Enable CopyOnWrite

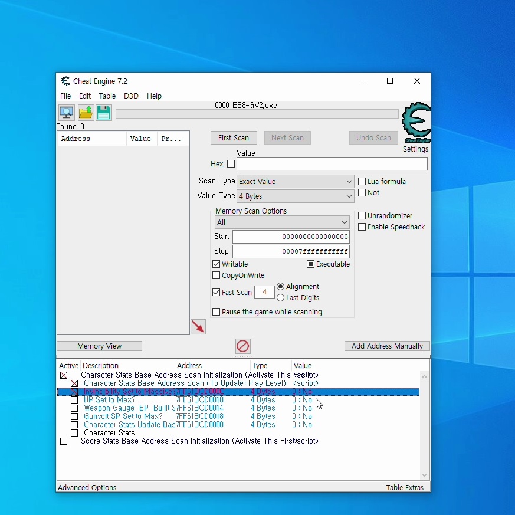pyautogui.click(x=216, y=275)
